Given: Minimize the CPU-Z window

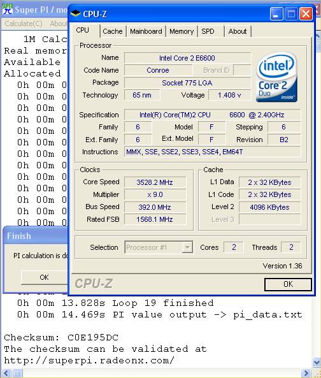Looking at the screenshot, I should point(276,13).
